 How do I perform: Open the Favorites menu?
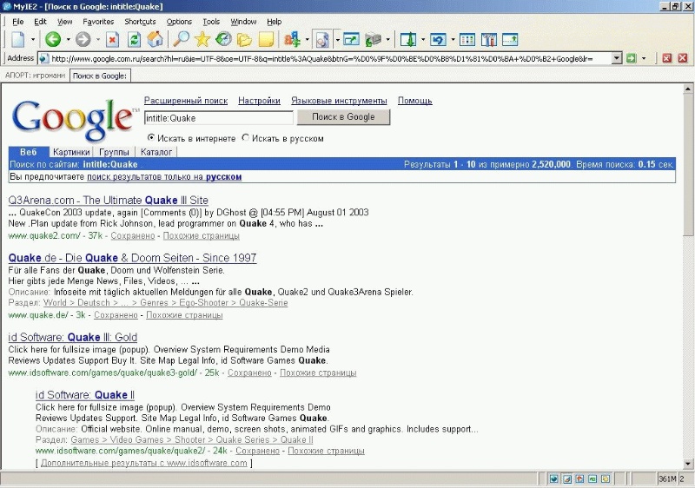click(x=98, y=22)
